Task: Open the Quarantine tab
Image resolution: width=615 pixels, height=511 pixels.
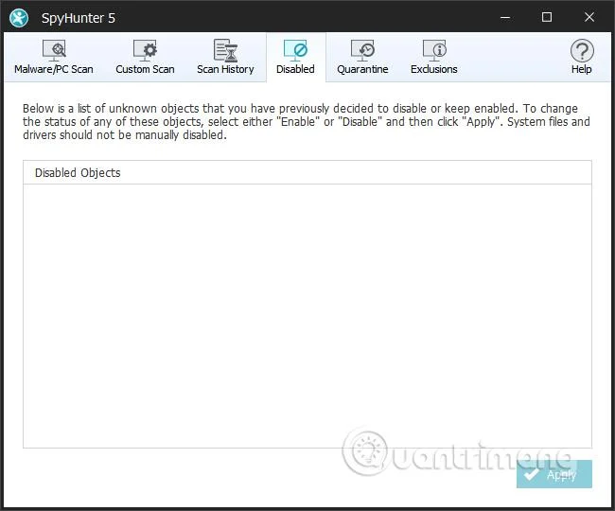Action: point(362,58)
